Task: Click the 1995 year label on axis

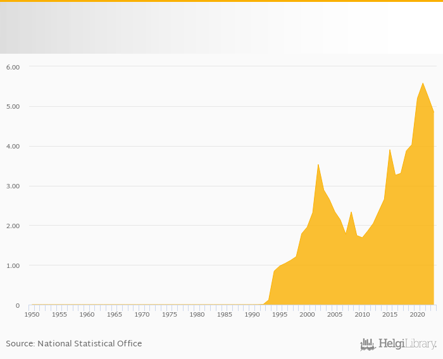Action: point(280,315)
